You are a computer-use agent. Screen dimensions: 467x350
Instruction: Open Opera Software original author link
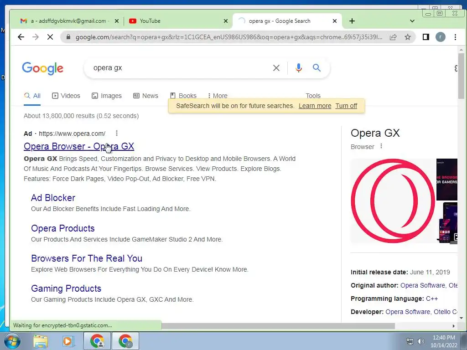pos(423,285)
